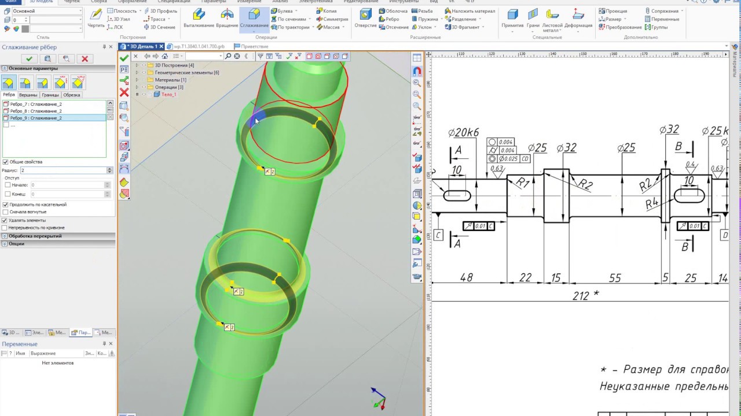Open the Приветствие welcome tab

tap(251, 46)
